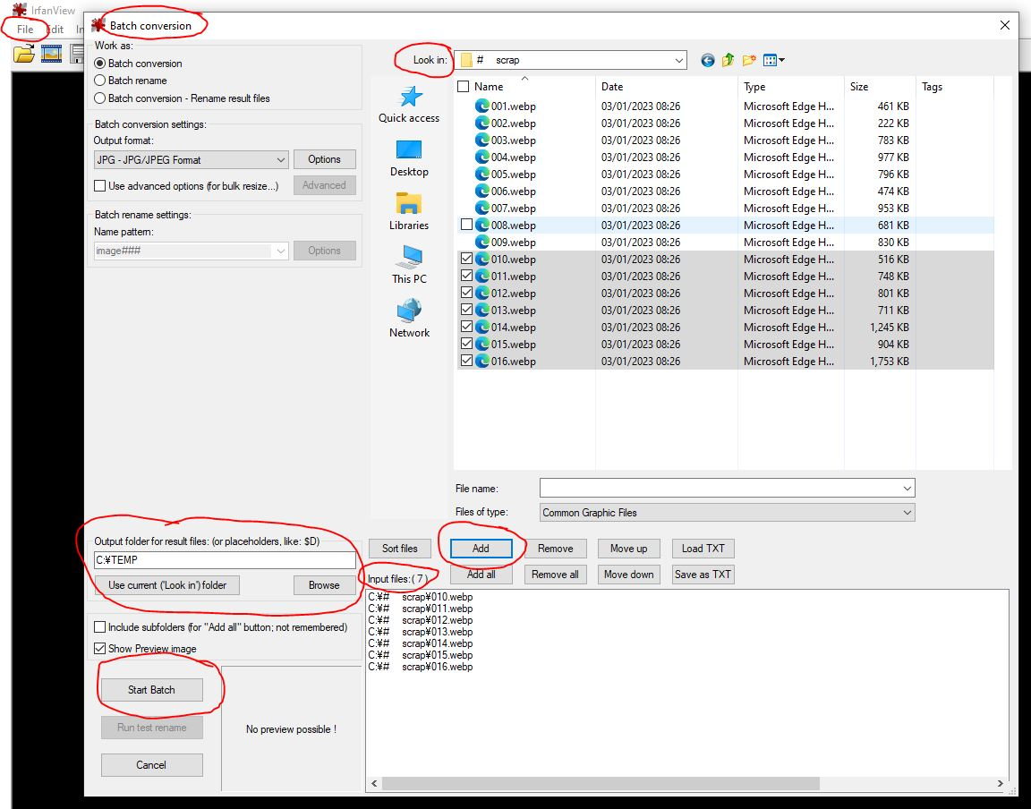The height and width of the screenshot is (809, 1031).
Task: Open the File menu in IrfanView
Action: [x=25, y=30]
